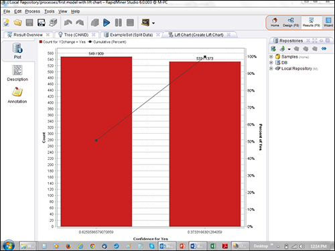Open the Annotation view
The width and height of the screenshot is (335, 251).
point(17,95)
